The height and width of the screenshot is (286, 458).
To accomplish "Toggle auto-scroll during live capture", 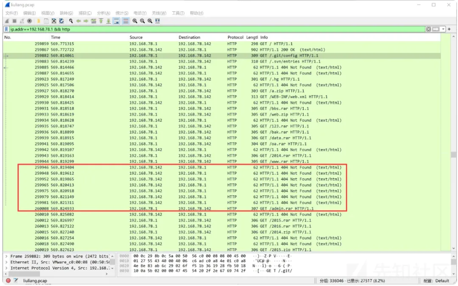I will coord(116,21).
